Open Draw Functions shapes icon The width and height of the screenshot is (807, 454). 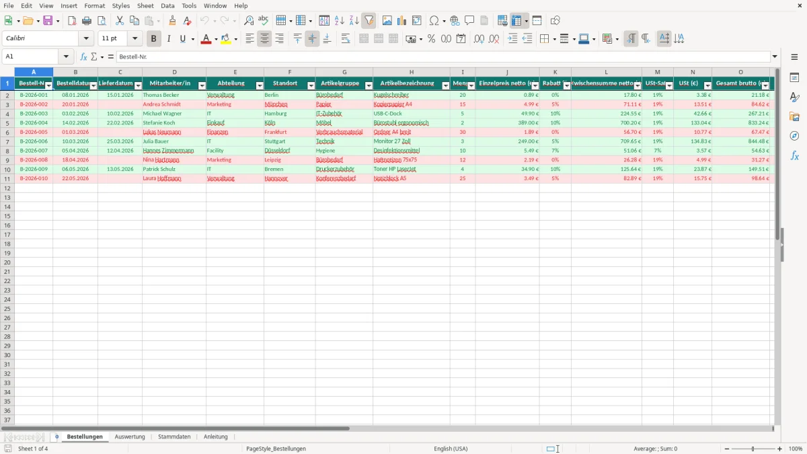point(555,21)
